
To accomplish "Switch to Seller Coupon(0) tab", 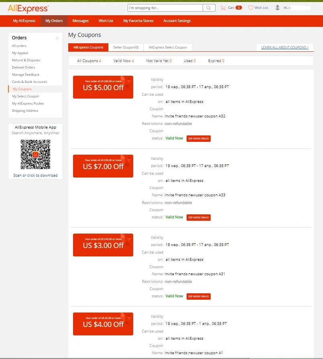I will coord(126,47).
